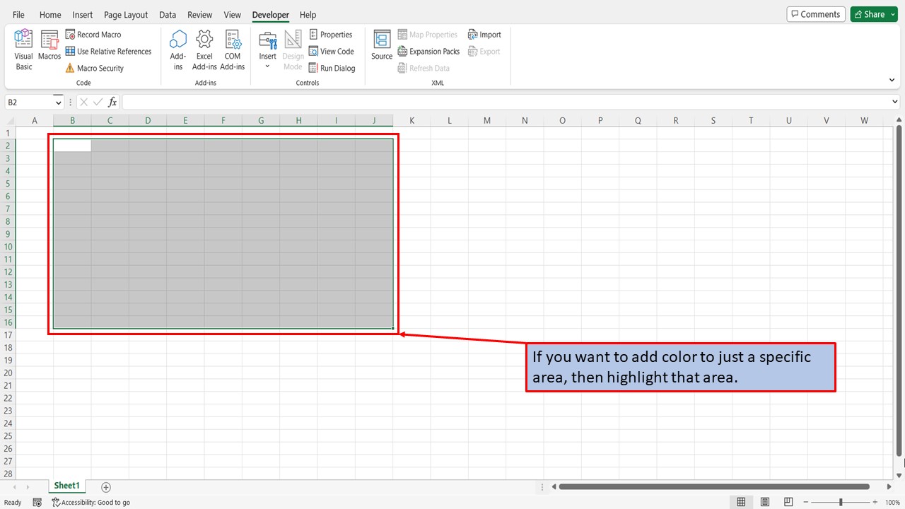Open the File menu

click(x=18, y=15)
